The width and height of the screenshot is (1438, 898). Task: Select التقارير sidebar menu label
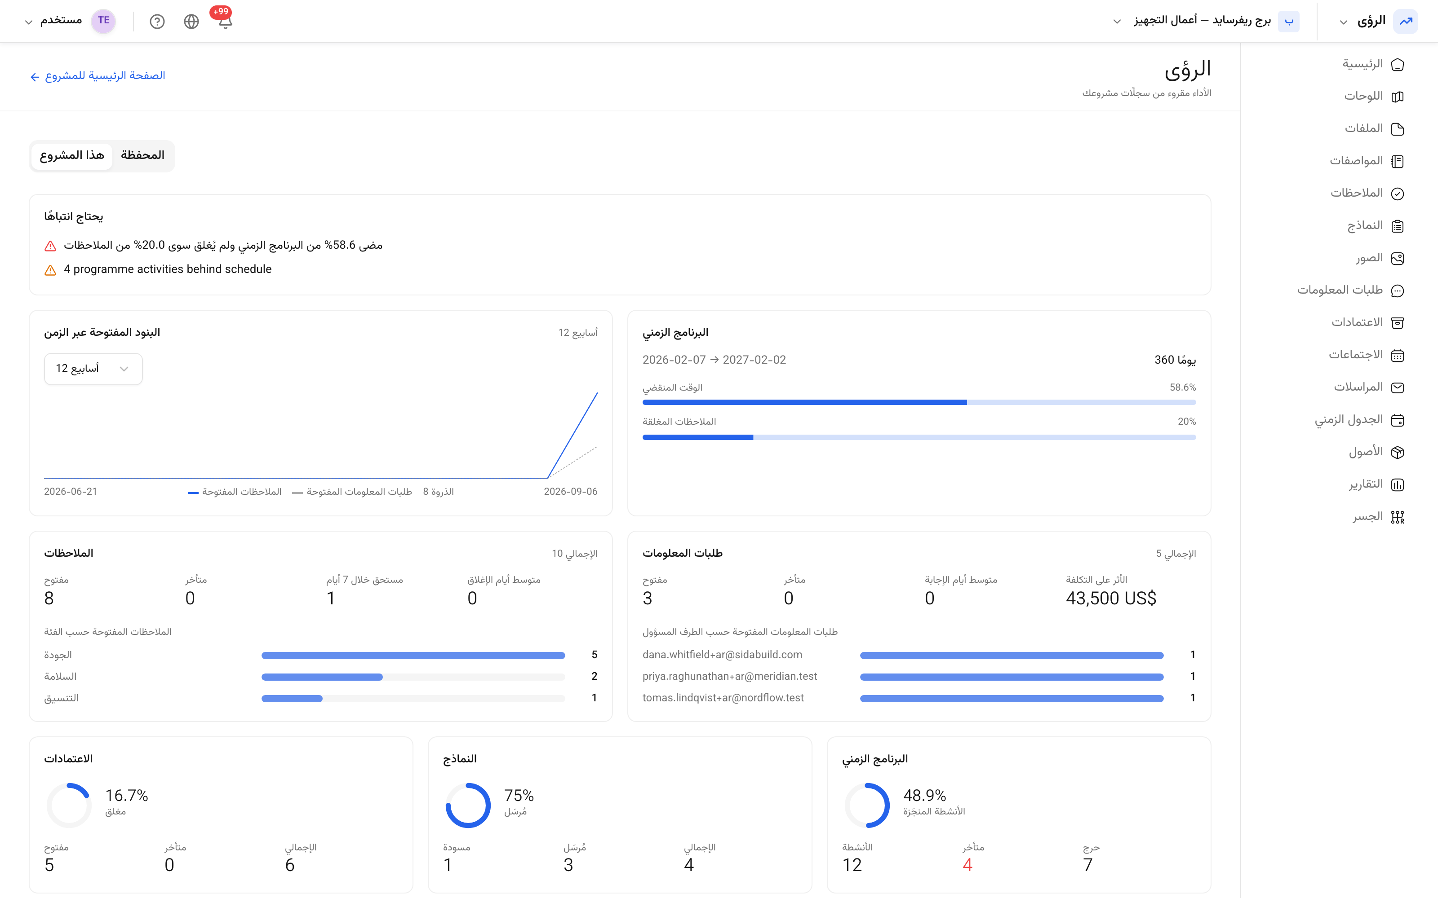pyautogui.click(x=1366, y=484)
